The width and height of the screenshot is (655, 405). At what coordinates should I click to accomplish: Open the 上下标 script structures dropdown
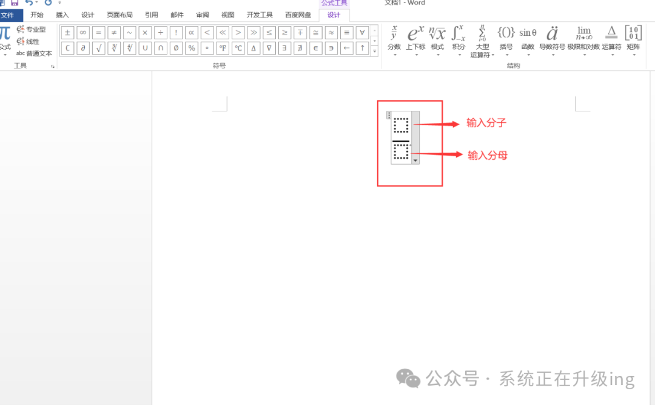click(x=415, y=41)
